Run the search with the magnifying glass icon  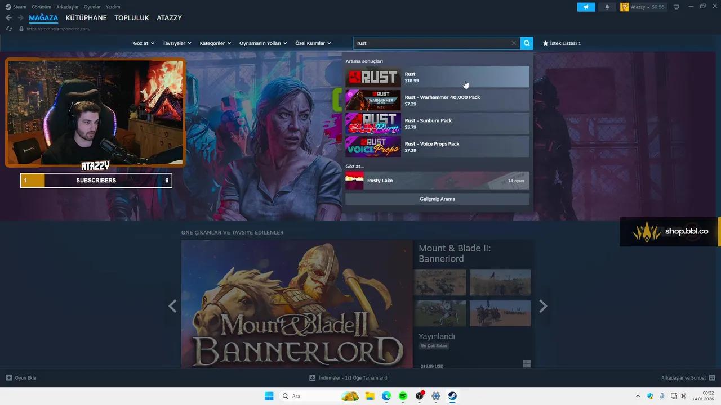(x=526, y=43)
